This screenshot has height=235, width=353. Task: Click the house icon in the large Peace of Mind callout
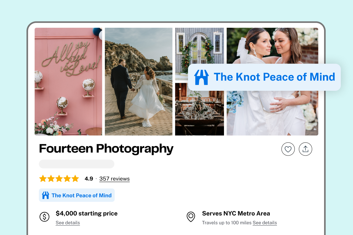pos(201,77)
